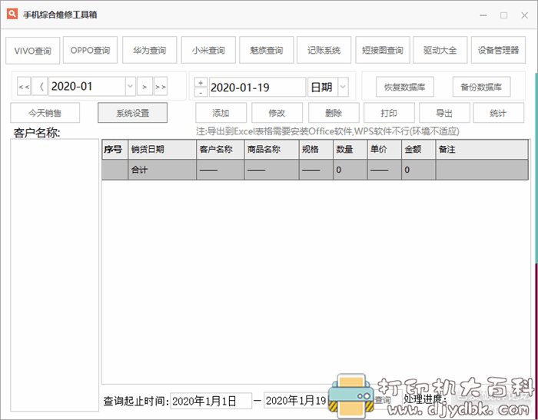This screenshot has height=420, width=538.
Task: Click the 数量 column header
Action: tap(350, 150)
